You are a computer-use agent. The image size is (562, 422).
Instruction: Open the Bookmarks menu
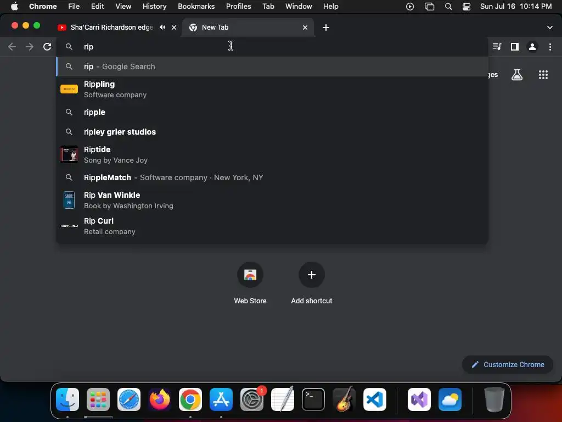(196, 7)
